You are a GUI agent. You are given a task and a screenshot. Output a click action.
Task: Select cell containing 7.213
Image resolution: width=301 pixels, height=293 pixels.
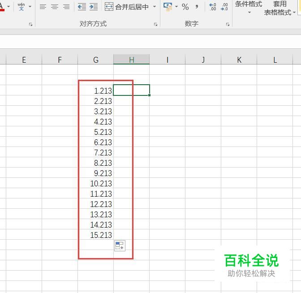point(95,152)
